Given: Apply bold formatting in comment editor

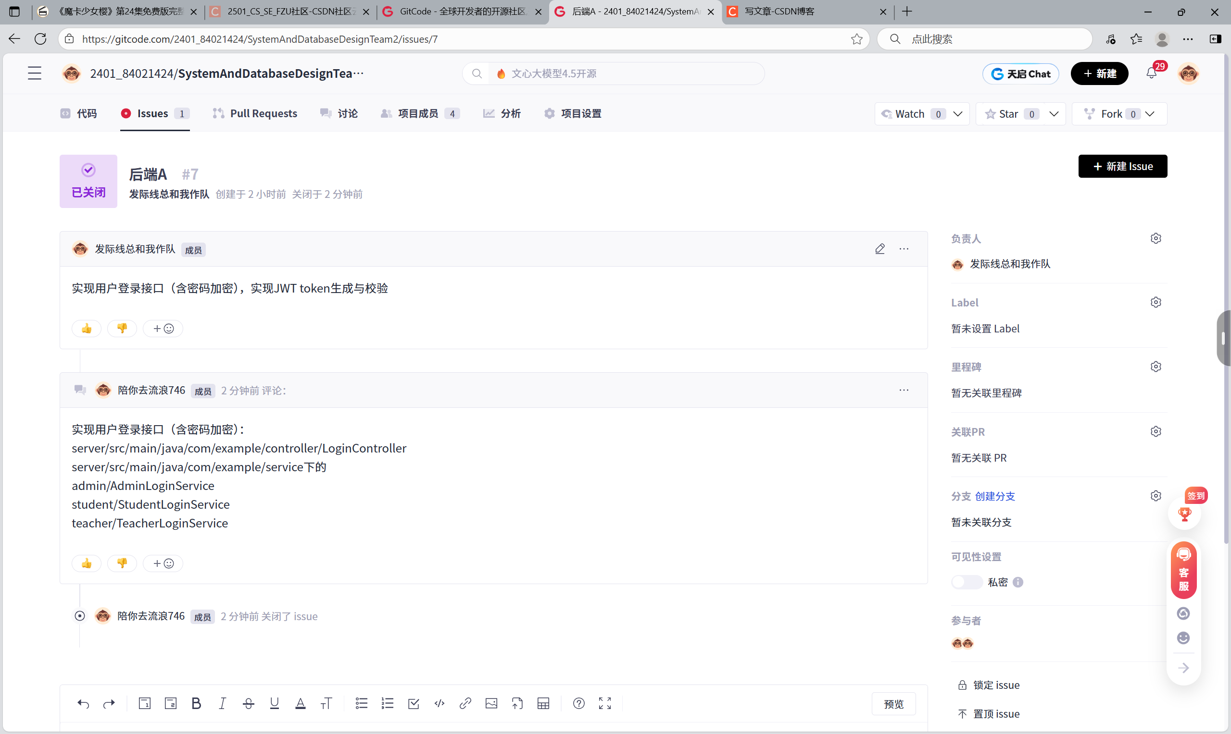Looking at the screenshot, I should pyautogui.click(x=196, y=703).
